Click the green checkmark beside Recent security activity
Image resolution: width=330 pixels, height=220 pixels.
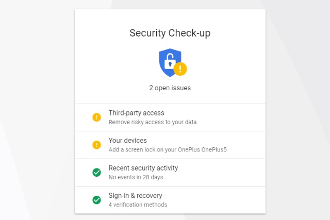point(96,173)
